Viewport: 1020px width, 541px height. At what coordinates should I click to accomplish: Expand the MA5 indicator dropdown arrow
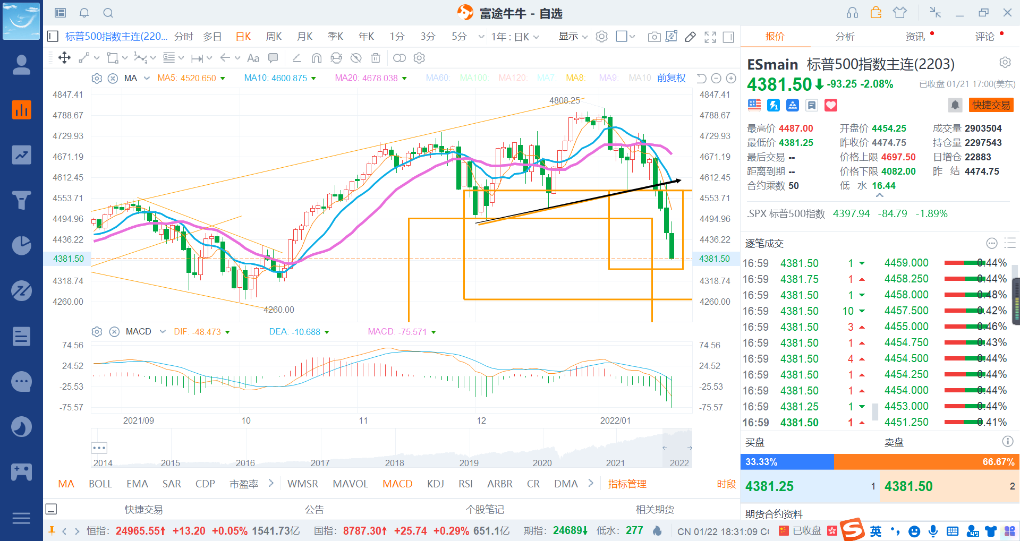click(223, 79)
